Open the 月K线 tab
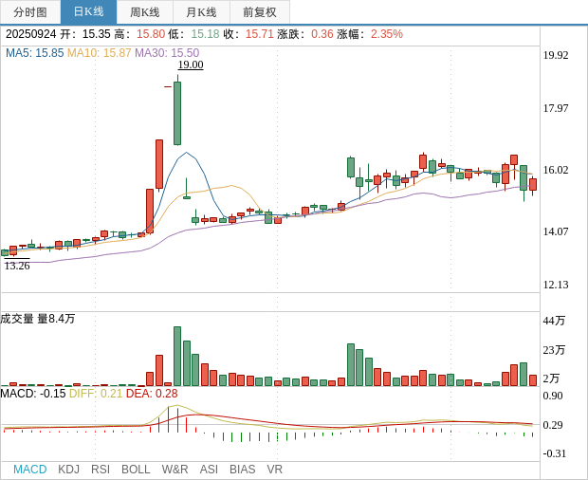588x480 pixels. [x=201, y=12]
